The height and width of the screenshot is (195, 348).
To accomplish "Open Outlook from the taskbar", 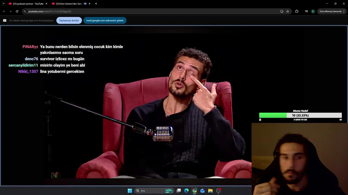I will click(202, 191).
